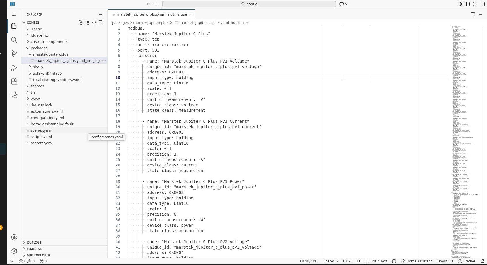Click the ports forwarded status item
The width and height of the screenshot is (487, 265).
pyautogui.click(x=43, y=261)
